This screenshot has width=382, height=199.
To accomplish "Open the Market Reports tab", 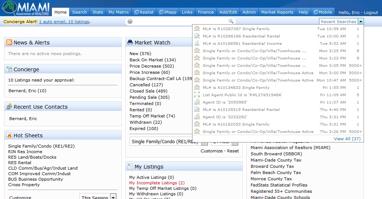I will (x=277, y=12).
